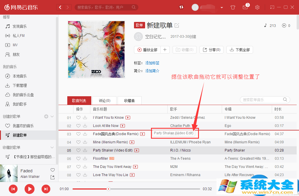Image resolution: width=299 pixels, height=196 pixels.
Task: Like the now-playing song Faded
Action: tap(53, 170)
